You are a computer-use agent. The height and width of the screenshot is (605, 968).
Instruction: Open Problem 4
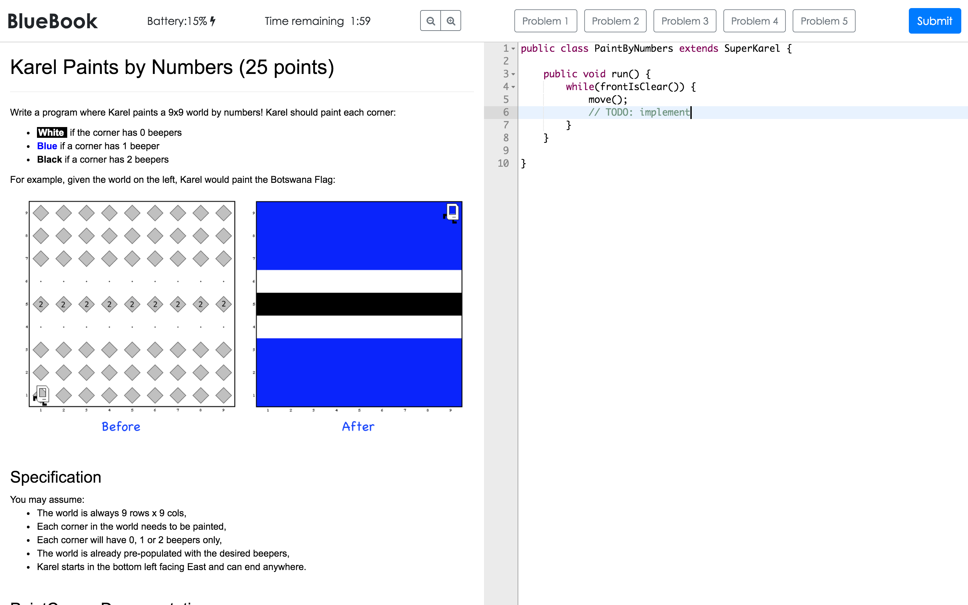point(754,21)
